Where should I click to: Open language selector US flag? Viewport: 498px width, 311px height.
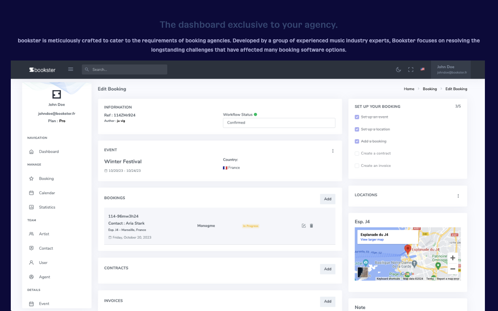(422, 69)
